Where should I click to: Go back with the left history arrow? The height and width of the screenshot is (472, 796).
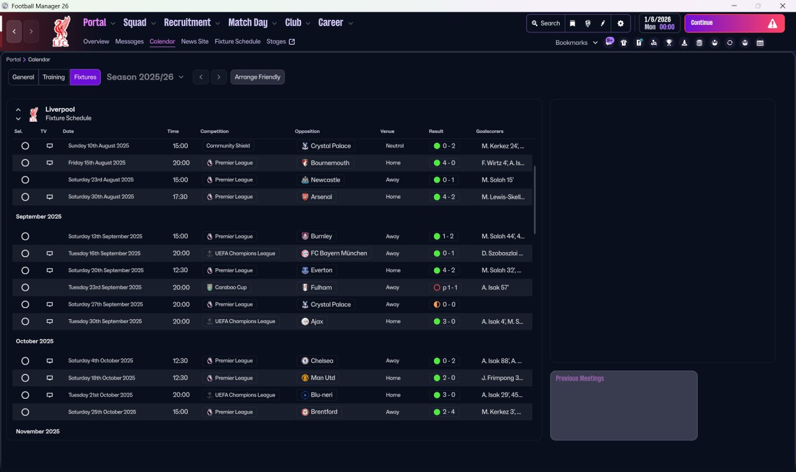(14, 31)
